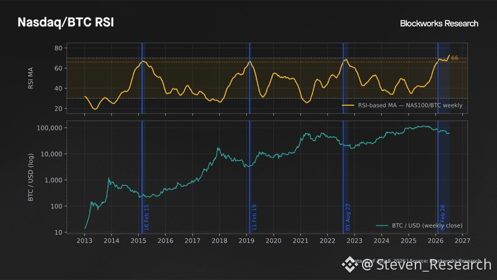Click the 2017 x-axis tick label

coord(193,240)
